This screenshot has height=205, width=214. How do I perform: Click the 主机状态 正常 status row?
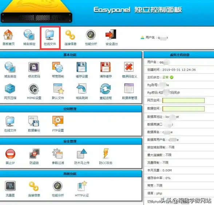coord(179,77)
